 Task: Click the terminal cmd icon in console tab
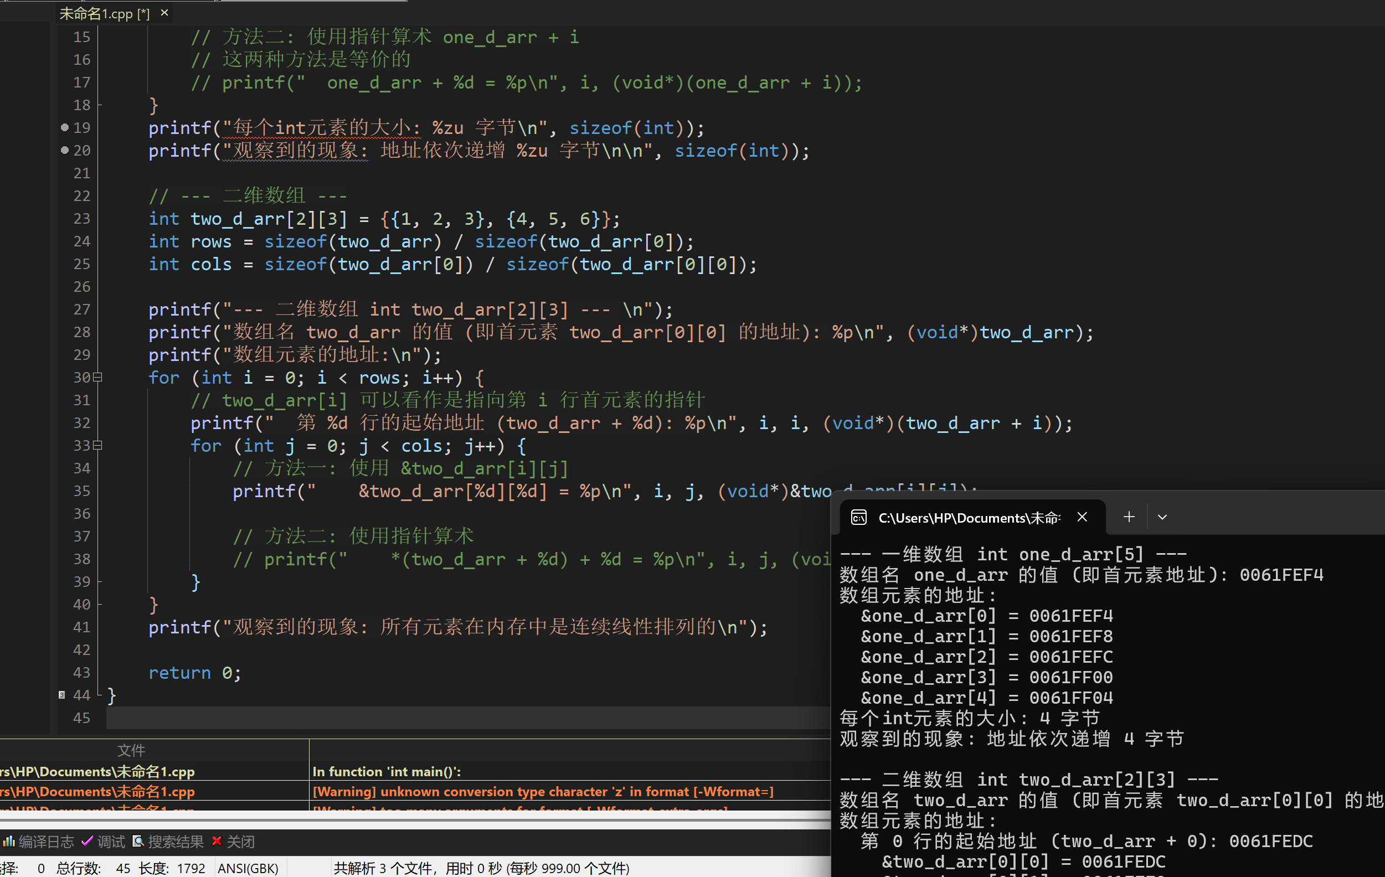[859, 518]
